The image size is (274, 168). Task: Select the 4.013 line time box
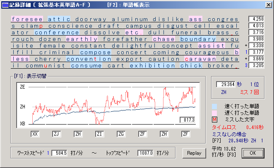[x=256, y=26]
